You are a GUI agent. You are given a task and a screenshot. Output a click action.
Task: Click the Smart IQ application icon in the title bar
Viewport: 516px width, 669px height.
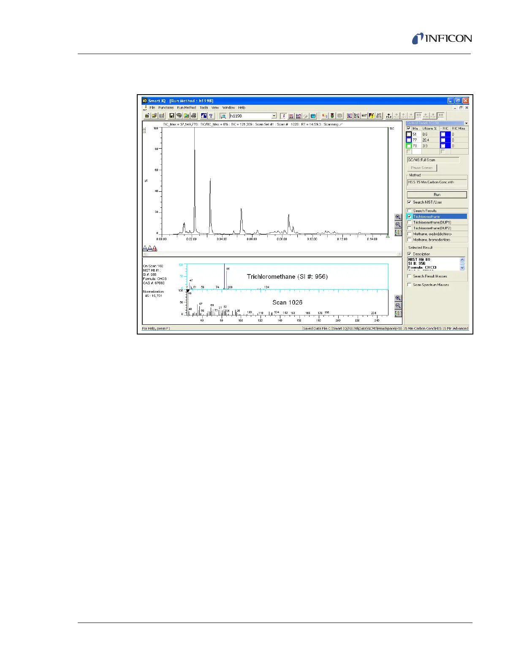tap(144, 101)
